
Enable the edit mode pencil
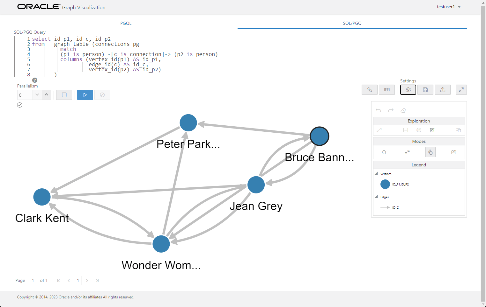click(453, 152)
